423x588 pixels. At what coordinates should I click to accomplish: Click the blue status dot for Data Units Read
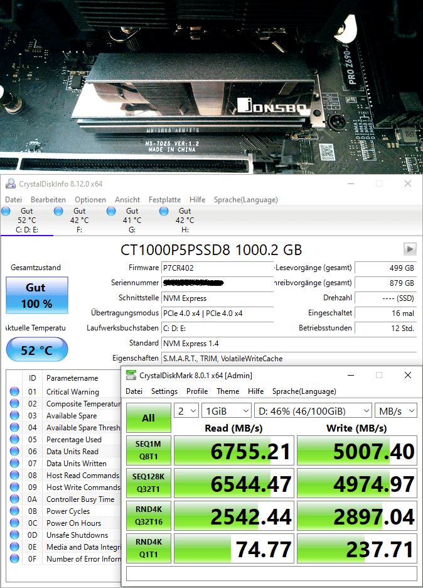pyautogui.click(x=14, y=451)
